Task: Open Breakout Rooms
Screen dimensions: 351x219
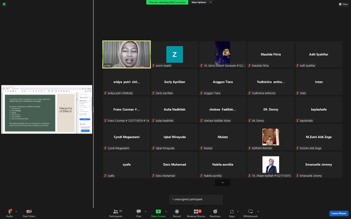Action: click(196, 213)
